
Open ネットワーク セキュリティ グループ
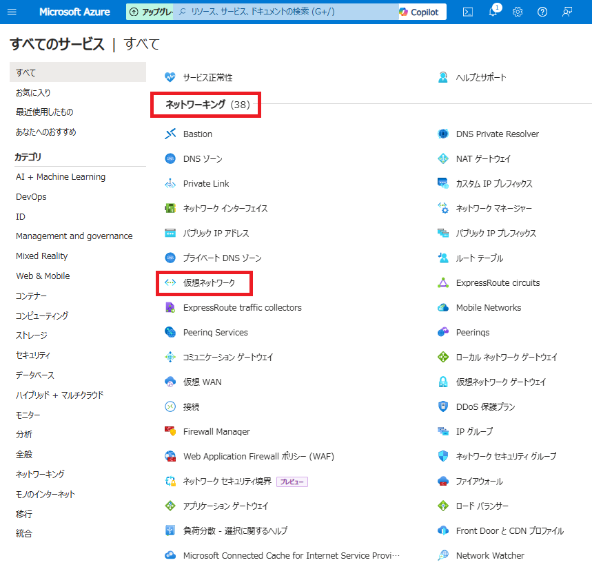click(x=506, y=456)
